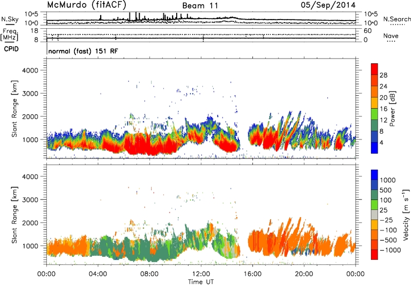
Task: Select the Freq. [MHz] axis label
Action: (9, 35)
